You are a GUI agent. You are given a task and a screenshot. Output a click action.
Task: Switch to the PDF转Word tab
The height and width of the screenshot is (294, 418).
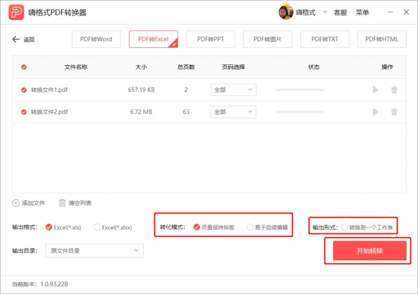point(96,39)
